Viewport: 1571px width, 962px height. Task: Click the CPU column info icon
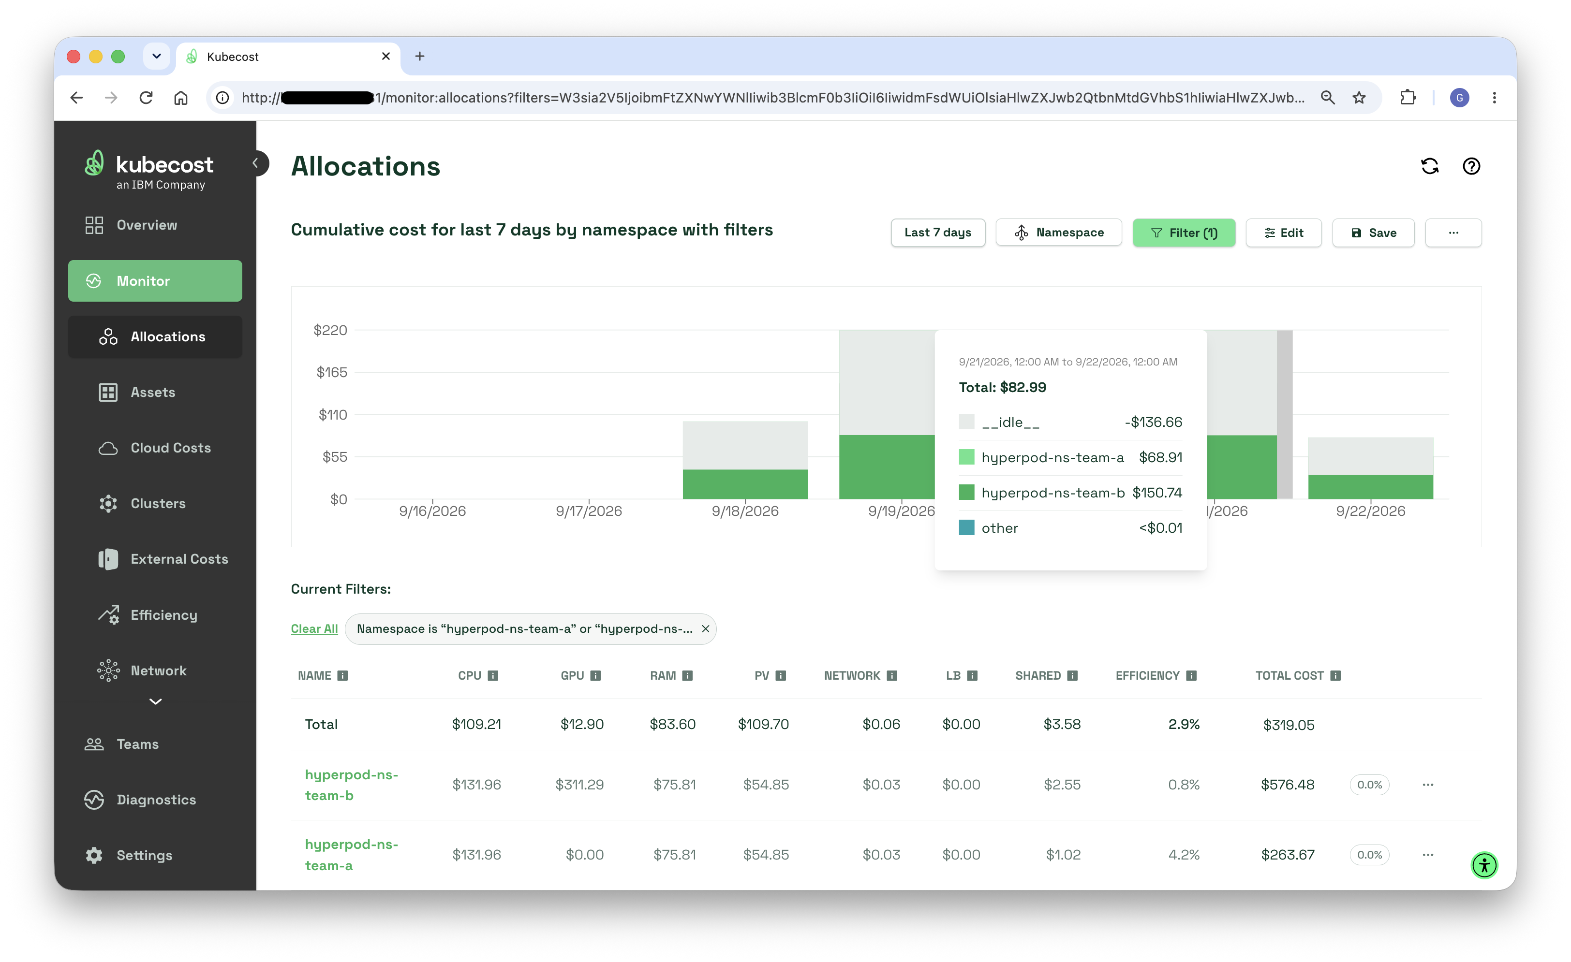pos(493,675)
